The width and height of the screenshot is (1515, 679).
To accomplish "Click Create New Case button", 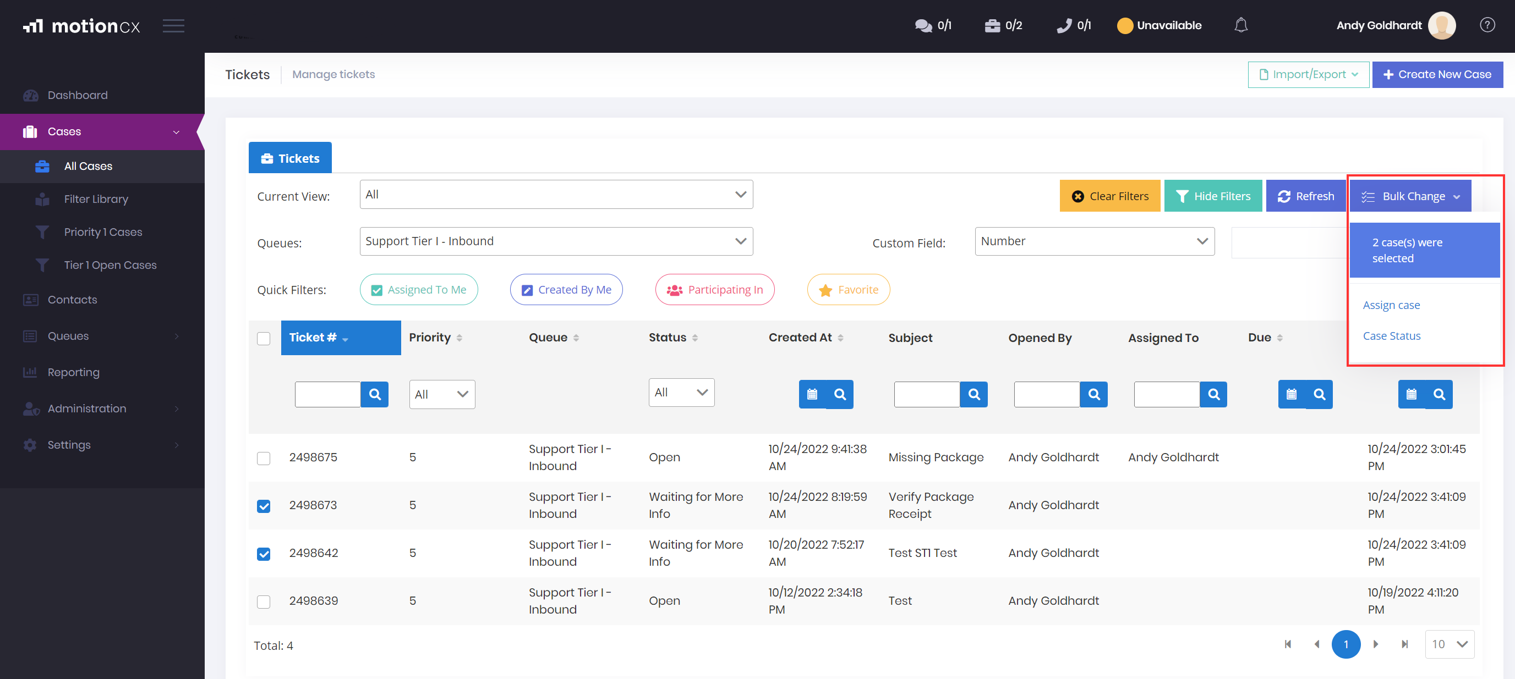I will tap(1437, 75).
